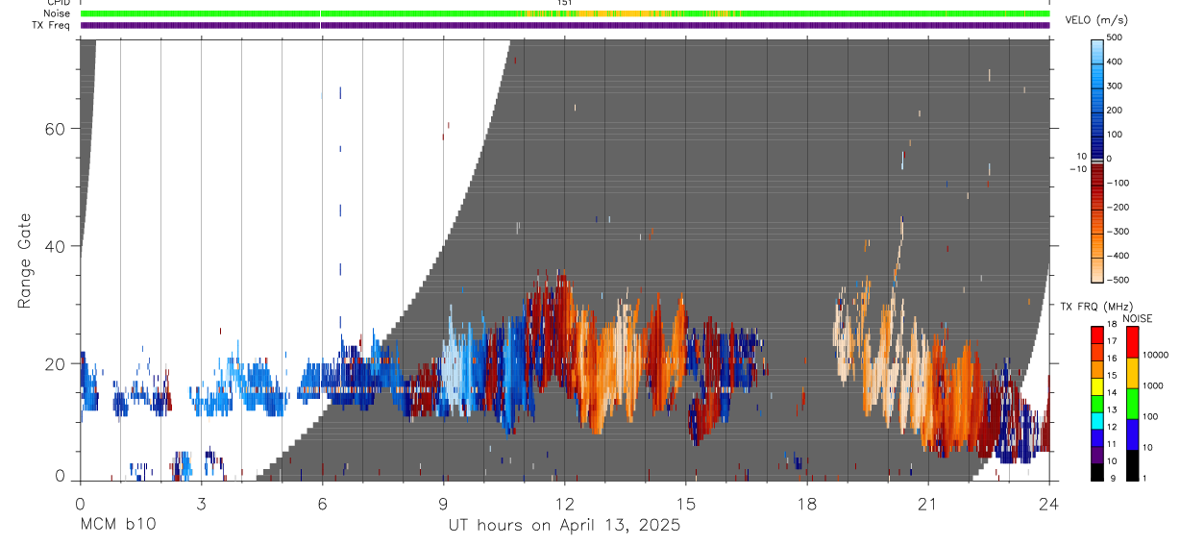Click the '-10' label left of the velocity scale
Screen dimensions: 1180x545
pos(1078,168)
